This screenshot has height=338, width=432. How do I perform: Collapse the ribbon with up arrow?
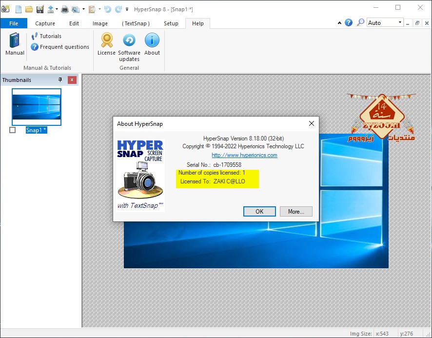click(x=339, y=23)
